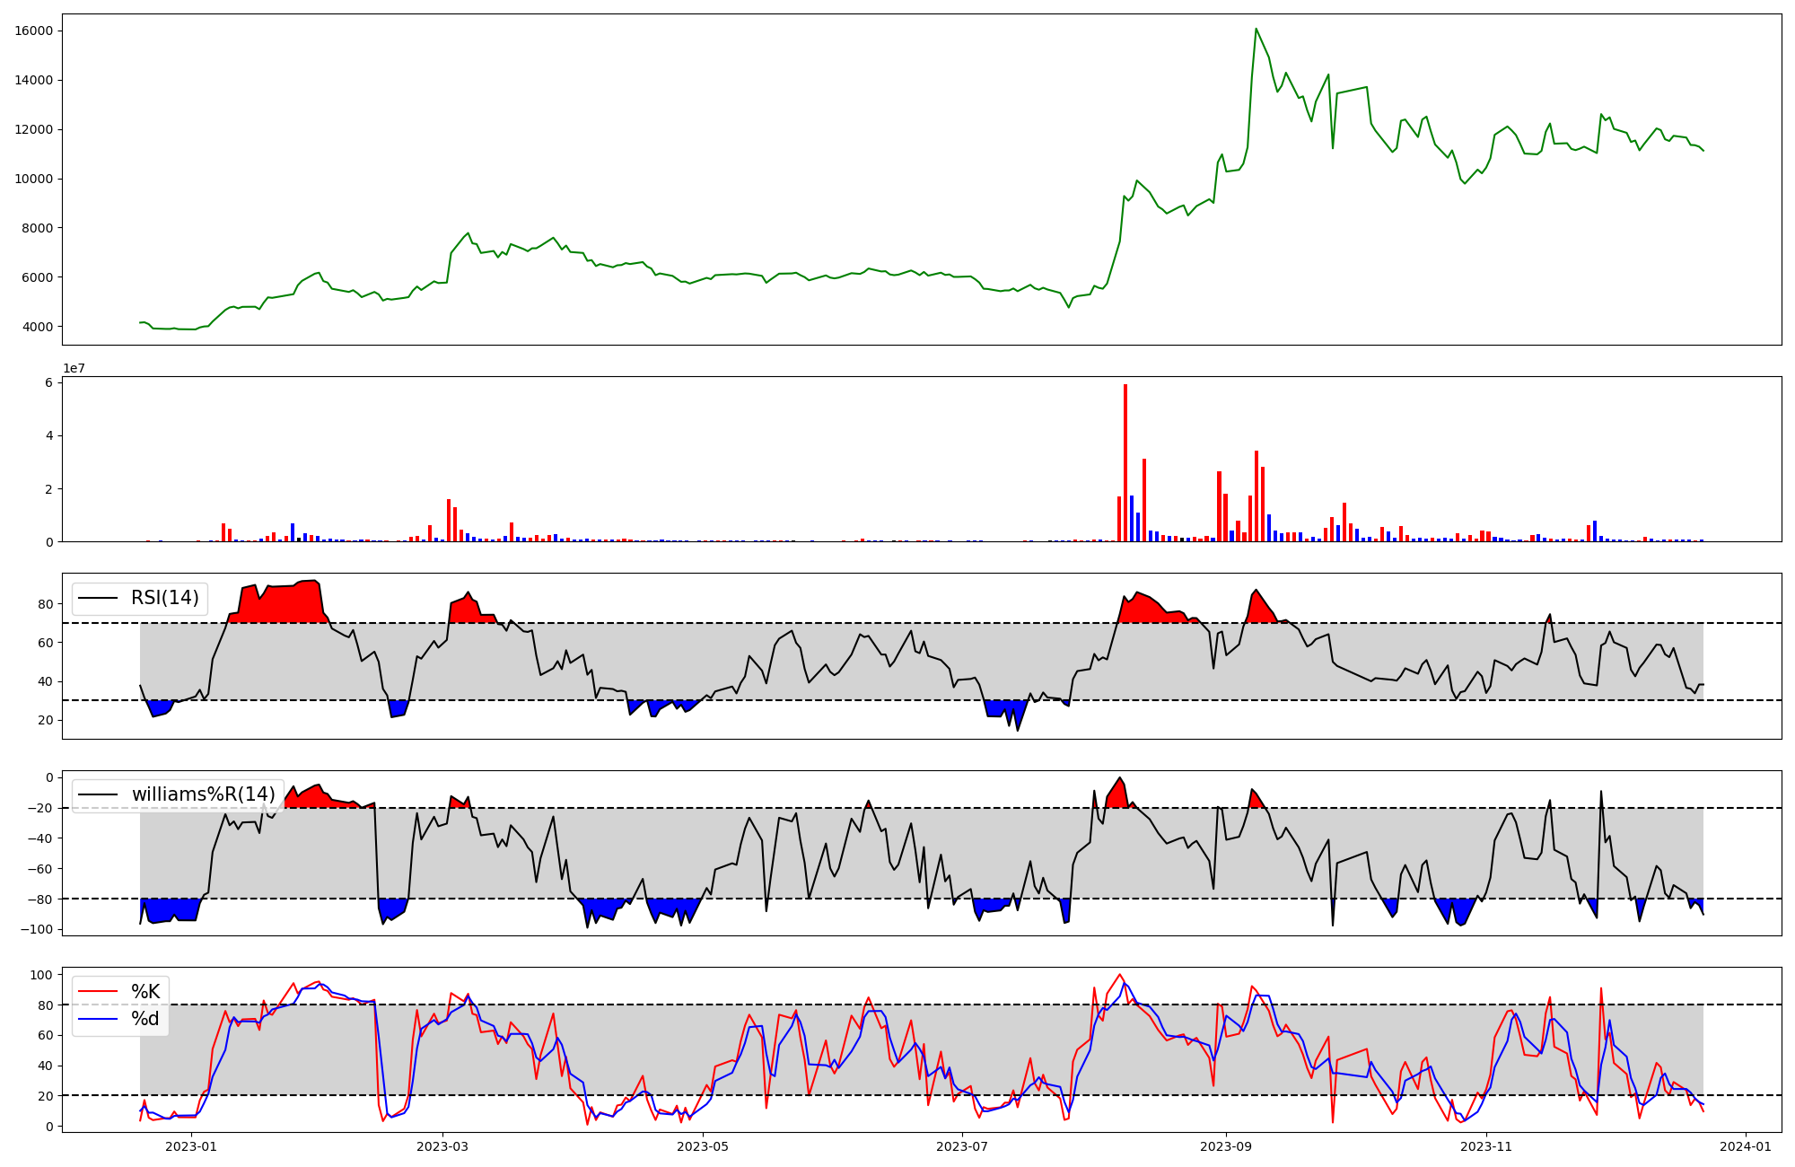Click the red %K legend line swatch
Image resolution: width=1795 pixels, height=1167 pixels.
[x=98, y=992]
